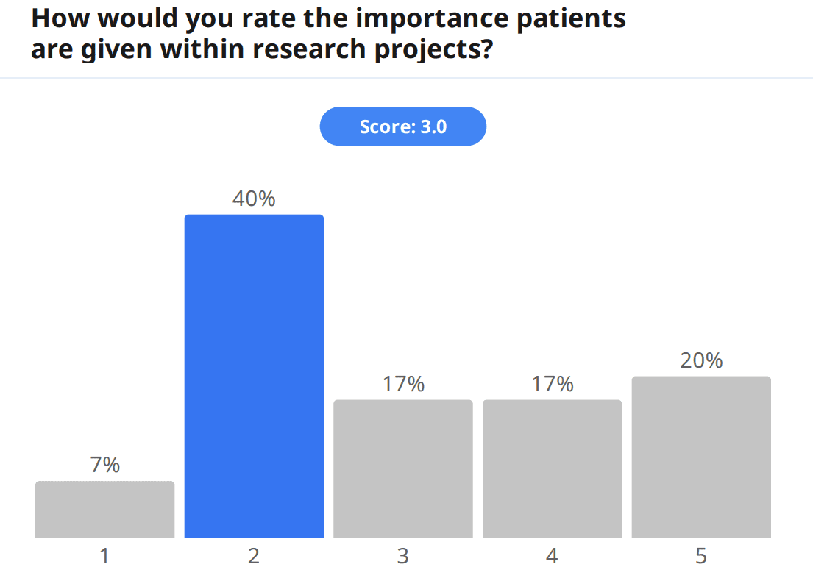The width and height of the screenshot is (813, 581).
Task: Click the 20% value label
Action: pos(701,360)
